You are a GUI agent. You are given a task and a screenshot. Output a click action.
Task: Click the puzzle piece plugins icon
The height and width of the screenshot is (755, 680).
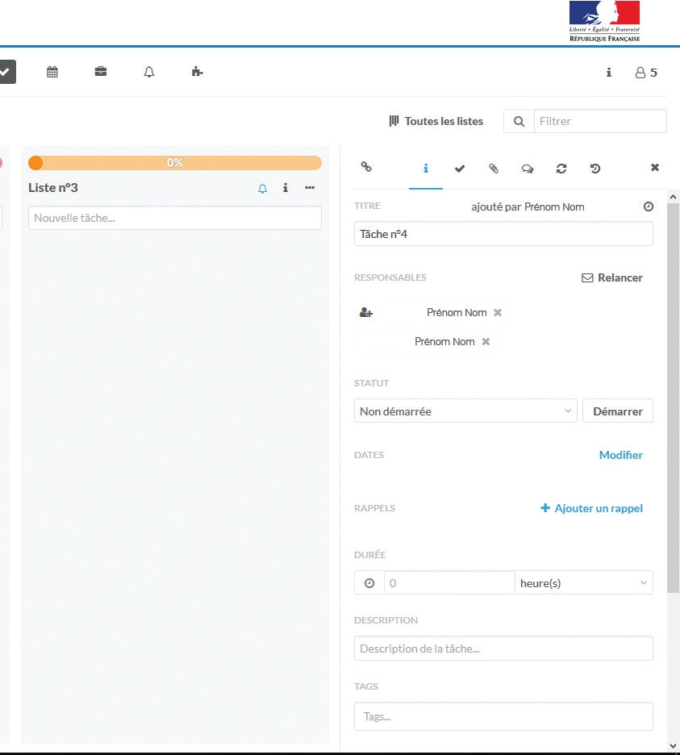(197, 72)
